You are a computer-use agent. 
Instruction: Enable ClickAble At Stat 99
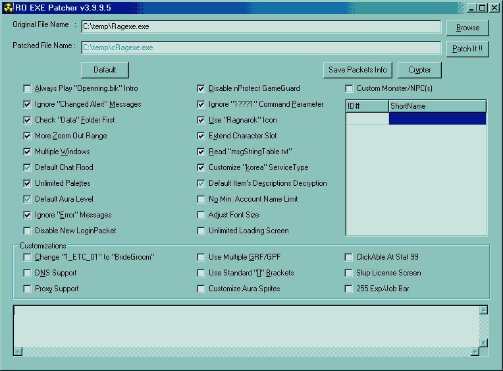click(x=348, y=257)
